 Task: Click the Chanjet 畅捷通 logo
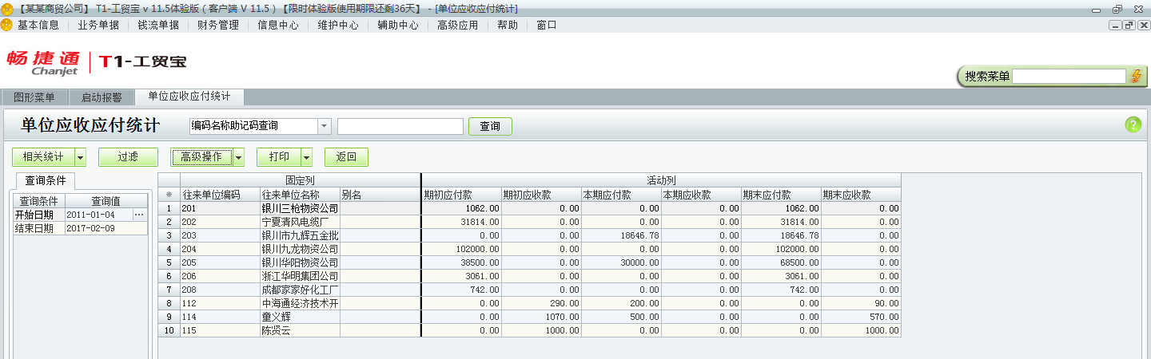coord(44,62)
